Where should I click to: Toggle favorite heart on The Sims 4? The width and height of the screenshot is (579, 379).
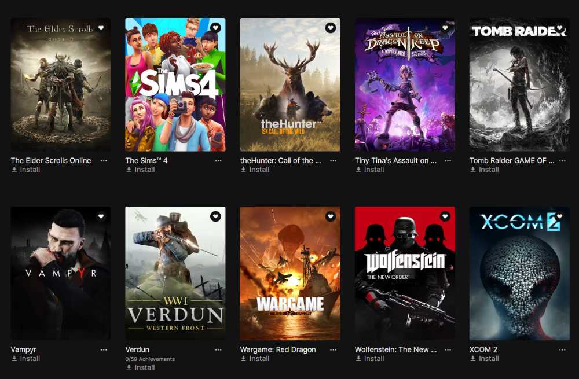tap(215, 27)
